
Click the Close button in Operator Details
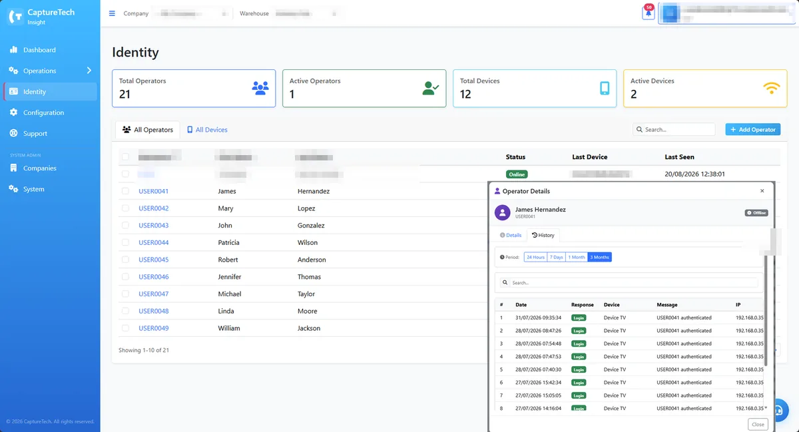click(x=758, y=424)
